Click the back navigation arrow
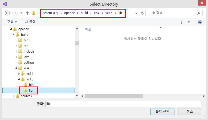Image resolution: width=208 pixels, height=120 pixels. [7, 13]
